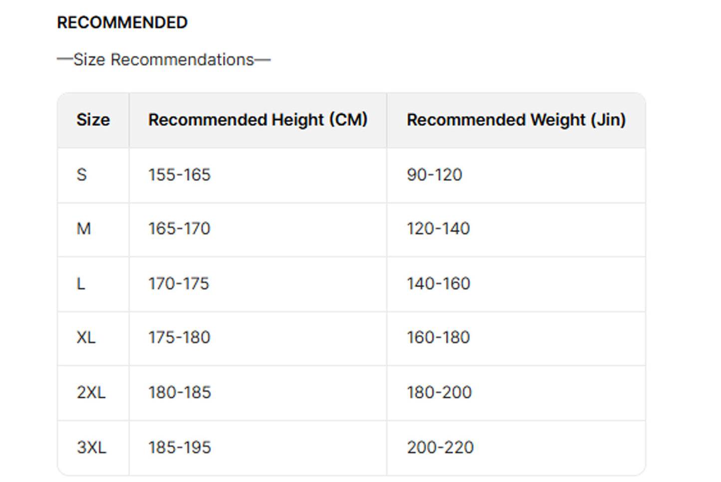
Task: Click the M size cell
Action: tap(84, 229)
